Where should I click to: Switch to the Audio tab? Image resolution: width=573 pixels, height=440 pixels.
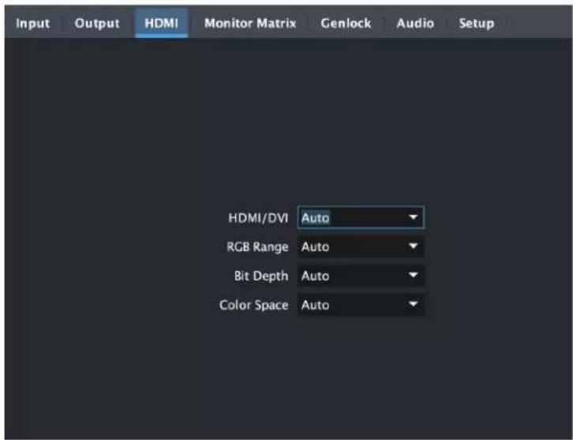coord(415,24)
